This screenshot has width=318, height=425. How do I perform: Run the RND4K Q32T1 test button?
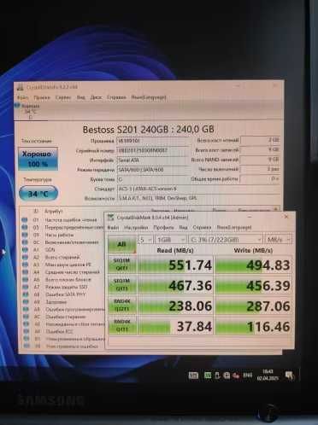click(122, 306)
